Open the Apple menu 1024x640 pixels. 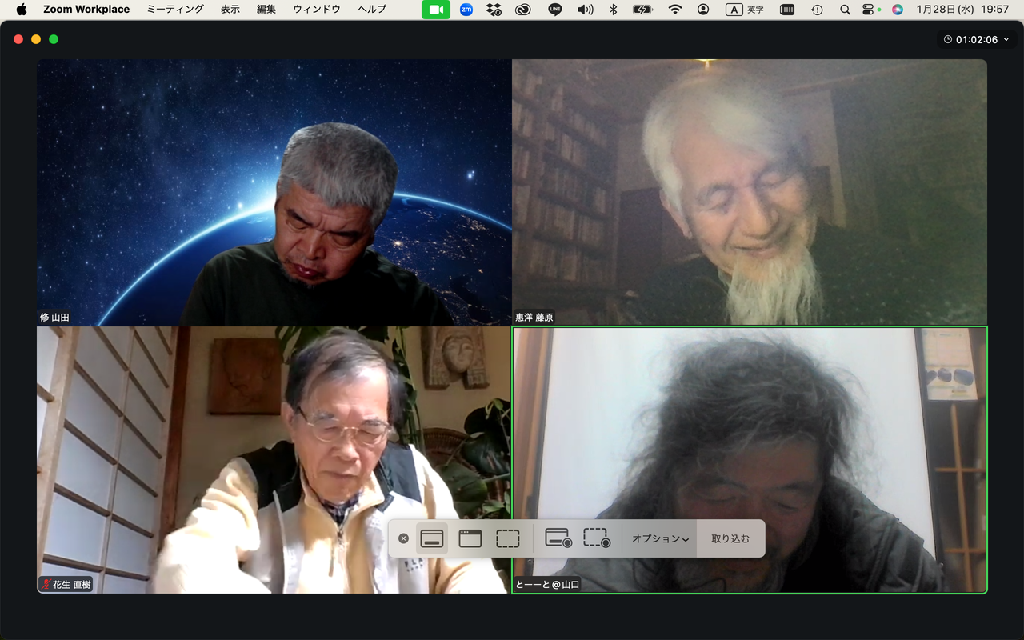22,10
